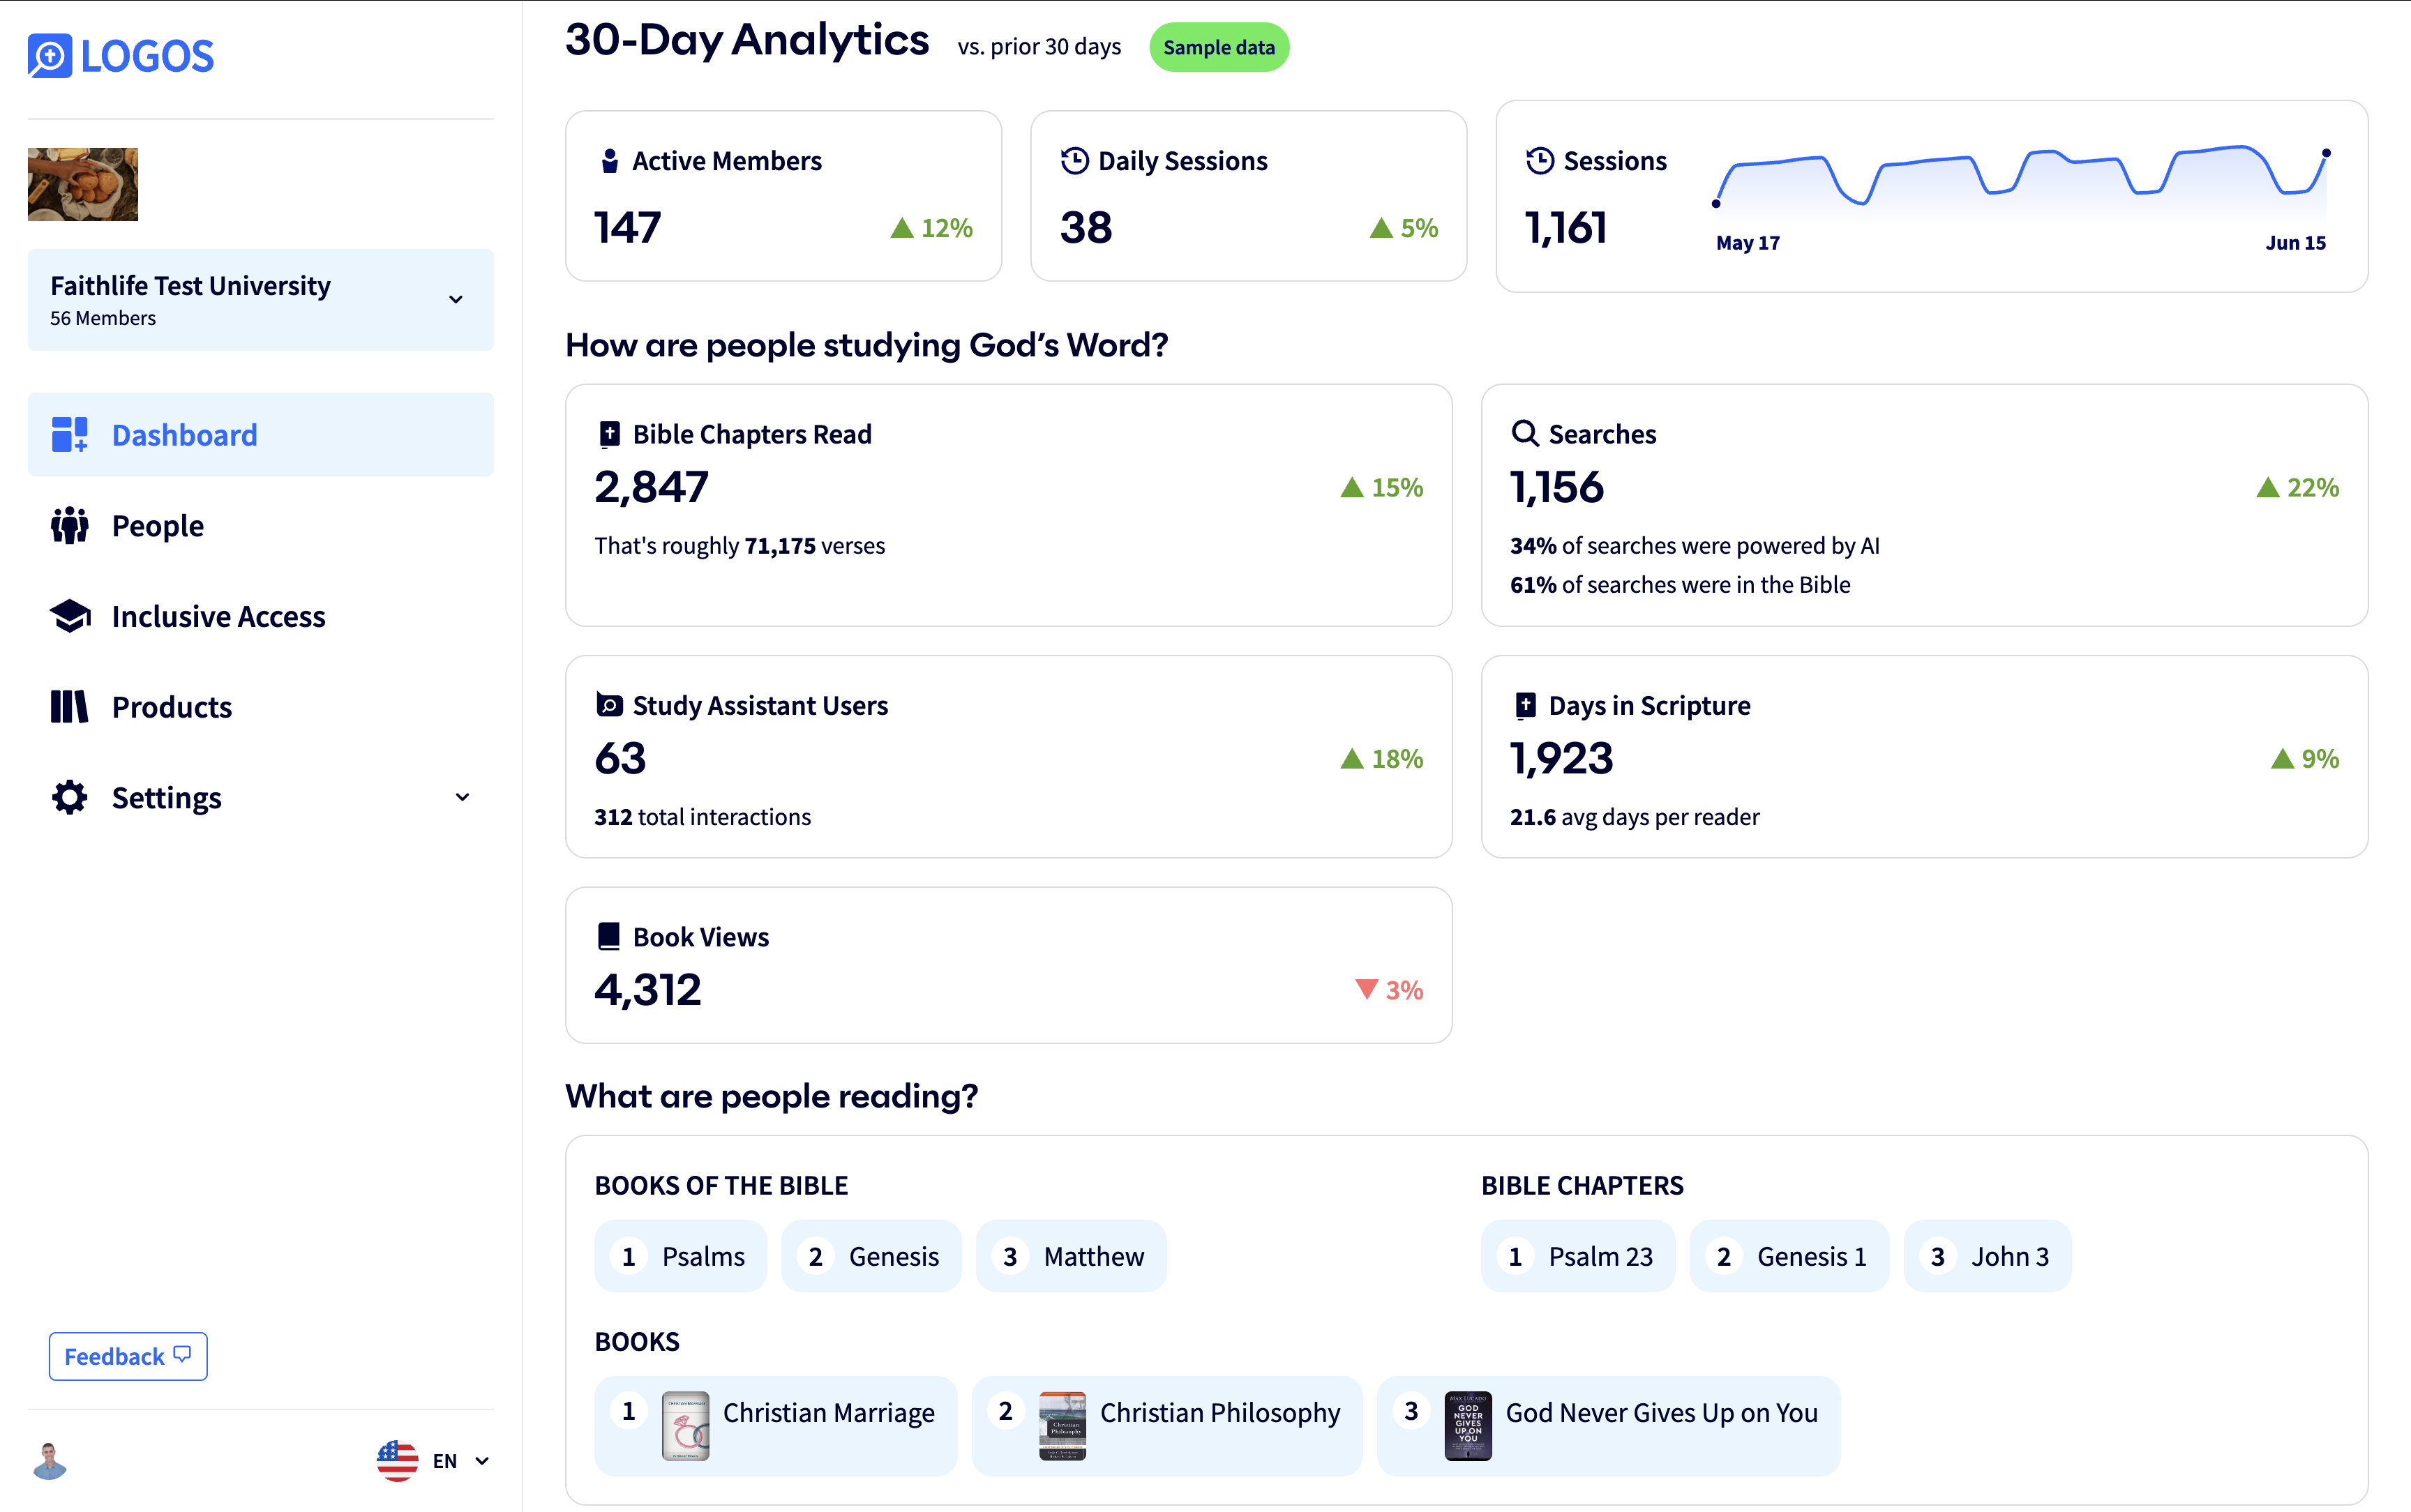Select the John 3 chapter chip

point(1988,1257)
